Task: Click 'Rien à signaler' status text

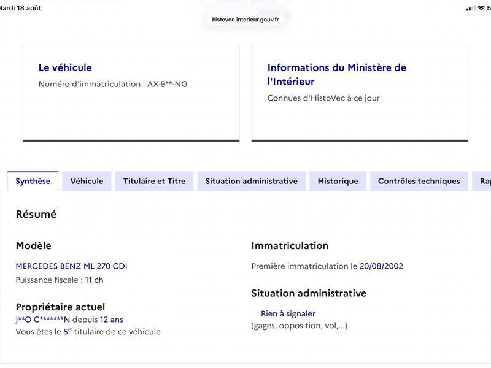Action: tap(288, 313)
